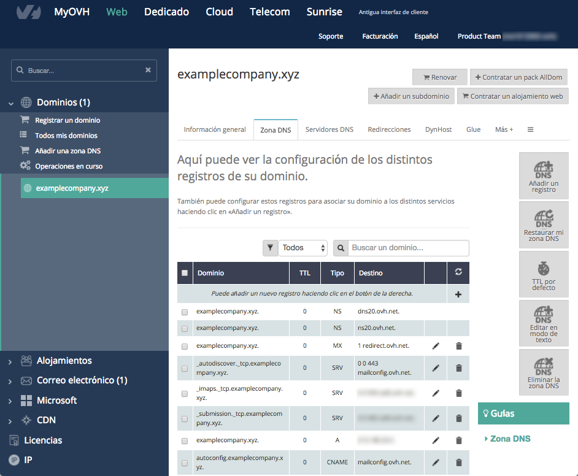
Task: Click Contratar un alojamiento web button
Action: coord(513,96)
